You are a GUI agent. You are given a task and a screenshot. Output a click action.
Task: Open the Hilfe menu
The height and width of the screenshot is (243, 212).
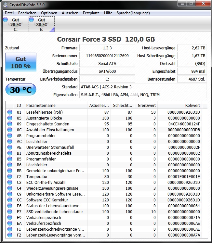pyautogui.click(x=108, y=13)
